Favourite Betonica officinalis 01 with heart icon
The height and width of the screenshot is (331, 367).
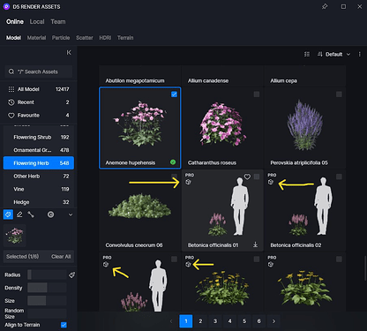[x=247, y=177]
